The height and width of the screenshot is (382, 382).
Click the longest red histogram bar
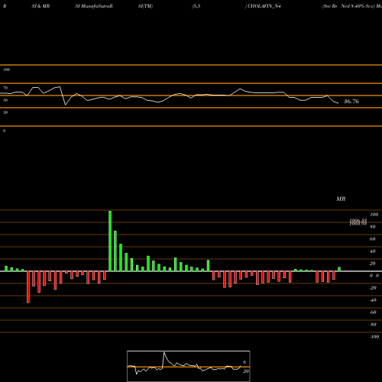pyautogui.click(x=28, y=287)
